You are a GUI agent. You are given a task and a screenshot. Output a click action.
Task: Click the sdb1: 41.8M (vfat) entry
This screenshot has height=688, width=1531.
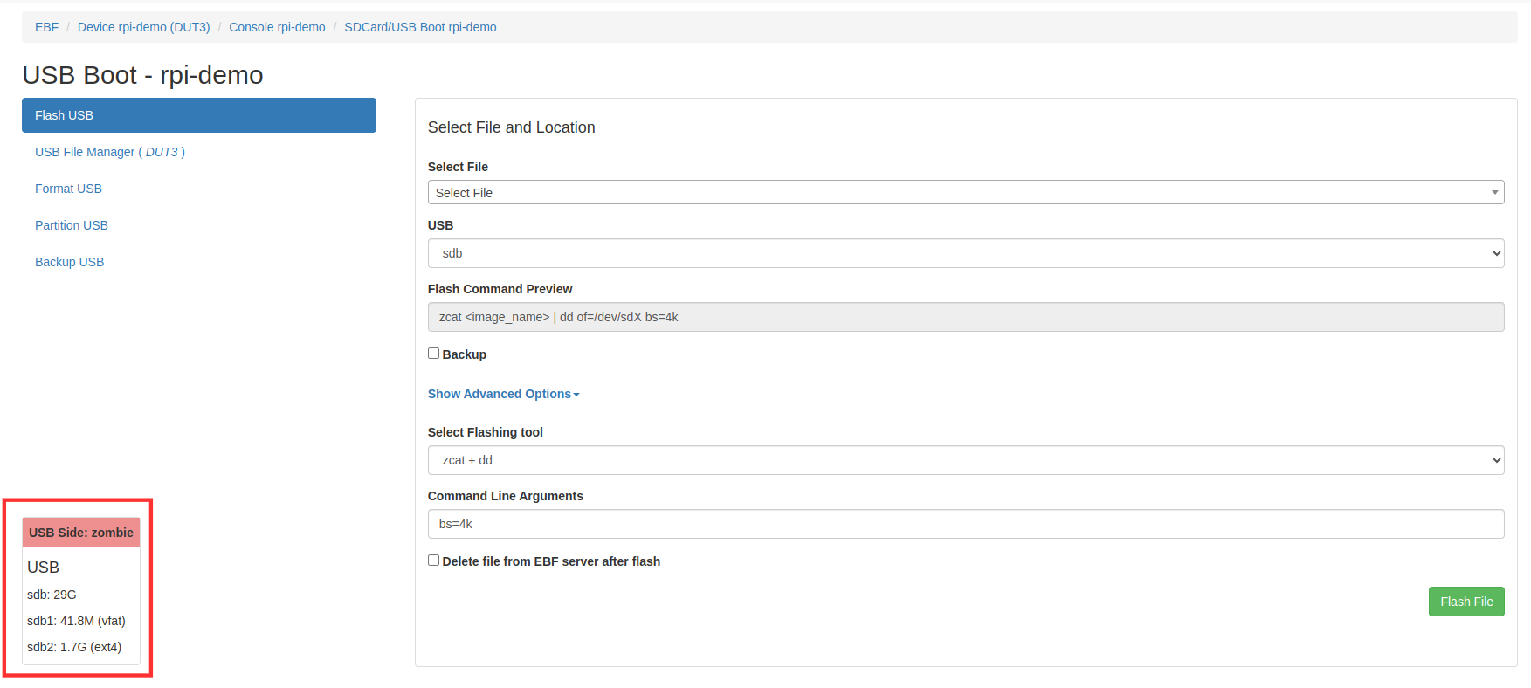click(76, 621)
